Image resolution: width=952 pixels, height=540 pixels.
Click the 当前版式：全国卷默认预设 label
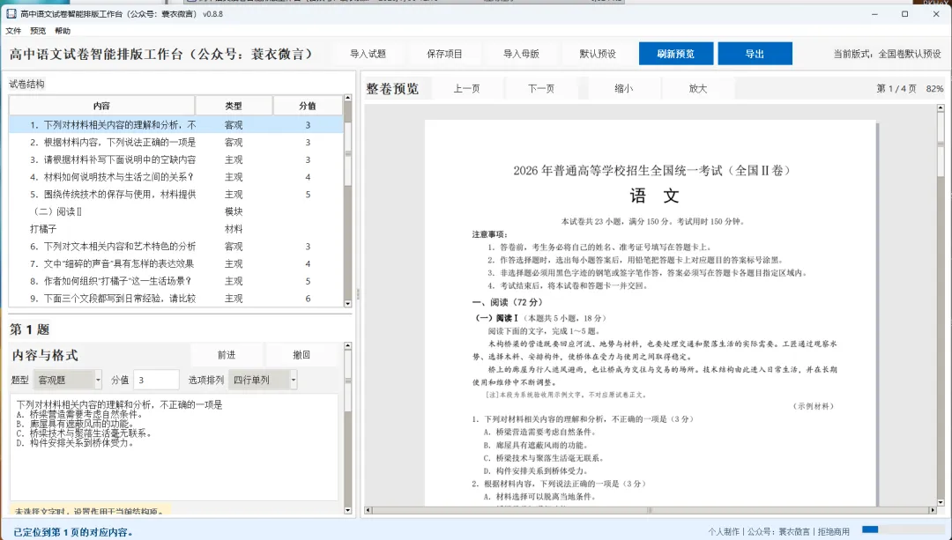[887, 54]
